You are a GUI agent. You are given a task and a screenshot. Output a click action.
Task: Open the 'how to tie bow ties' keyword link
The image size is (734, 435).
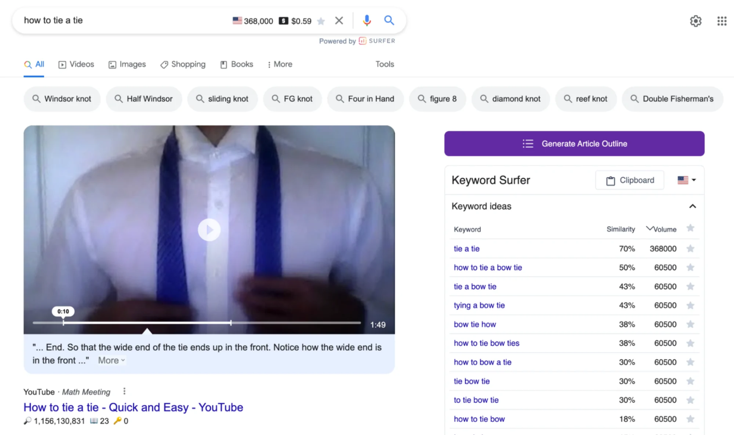pos(487,343)
